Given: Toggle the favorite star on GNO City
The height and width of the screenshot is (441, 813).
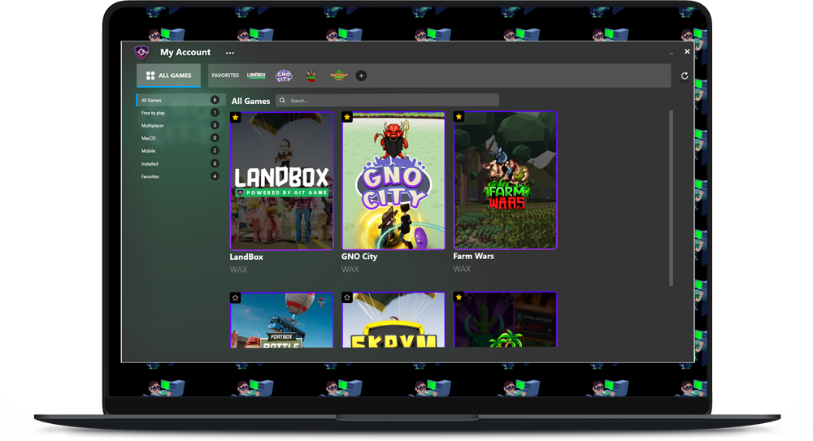Looking at the screenshot, I should 347,118.
